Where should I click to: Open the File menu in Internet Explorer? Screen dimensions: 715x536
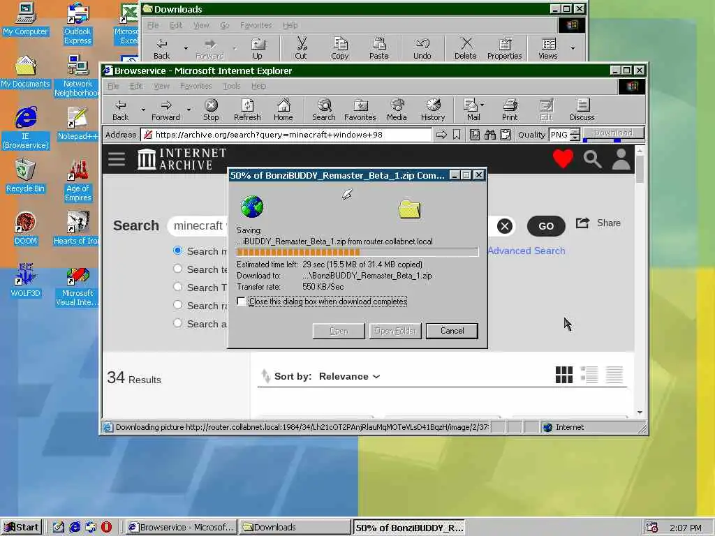click(113, 86)
